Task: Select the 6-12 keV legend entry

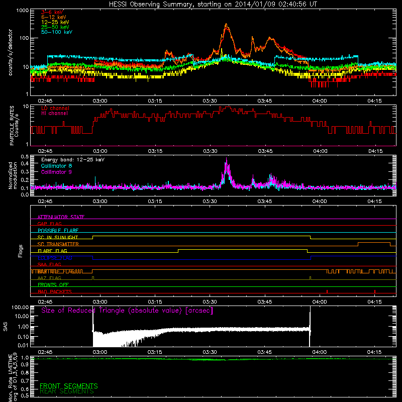Action: [54, 17]
